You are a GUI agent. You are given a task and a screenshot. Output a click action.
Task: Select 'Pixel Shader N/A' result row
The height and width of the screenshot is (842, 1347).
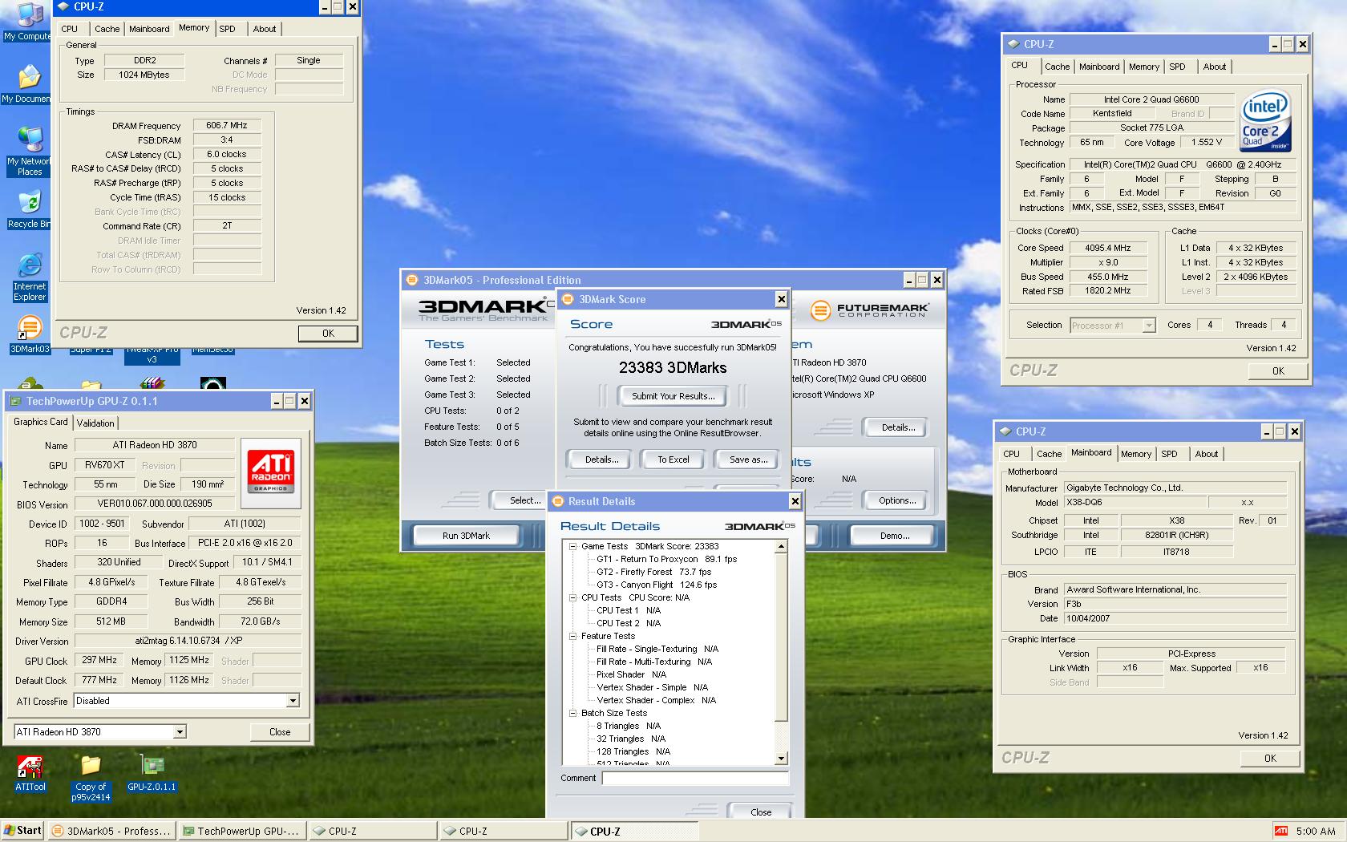click(x=631, y=674)
